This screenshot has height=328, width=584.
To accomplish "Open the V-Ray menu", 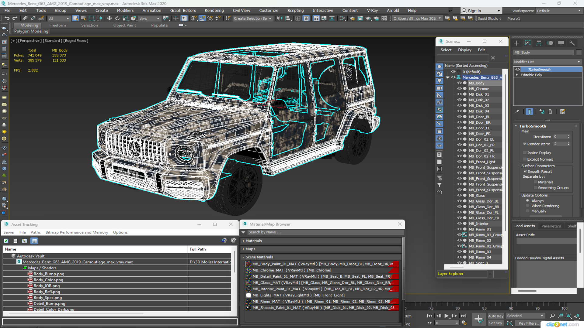I will (372, 10).
